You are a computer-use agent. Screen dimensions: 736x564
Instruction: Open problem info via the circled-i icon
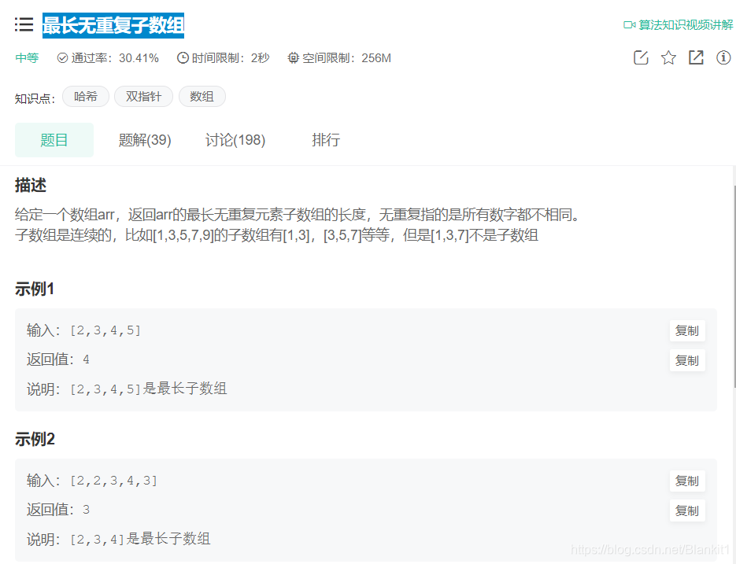723,57
